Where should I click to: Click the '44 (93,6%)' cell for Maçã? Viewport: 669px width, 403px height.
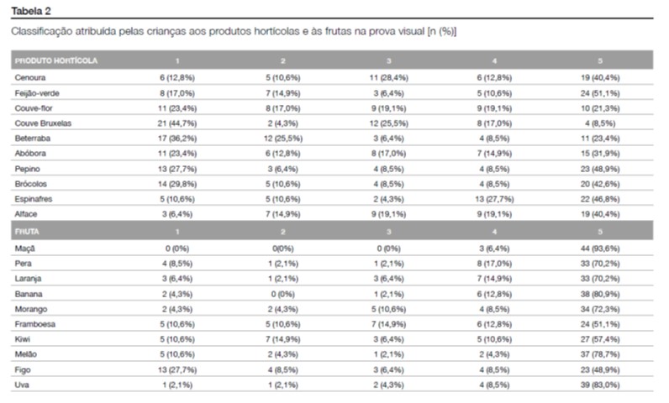(x=600, y=249)
